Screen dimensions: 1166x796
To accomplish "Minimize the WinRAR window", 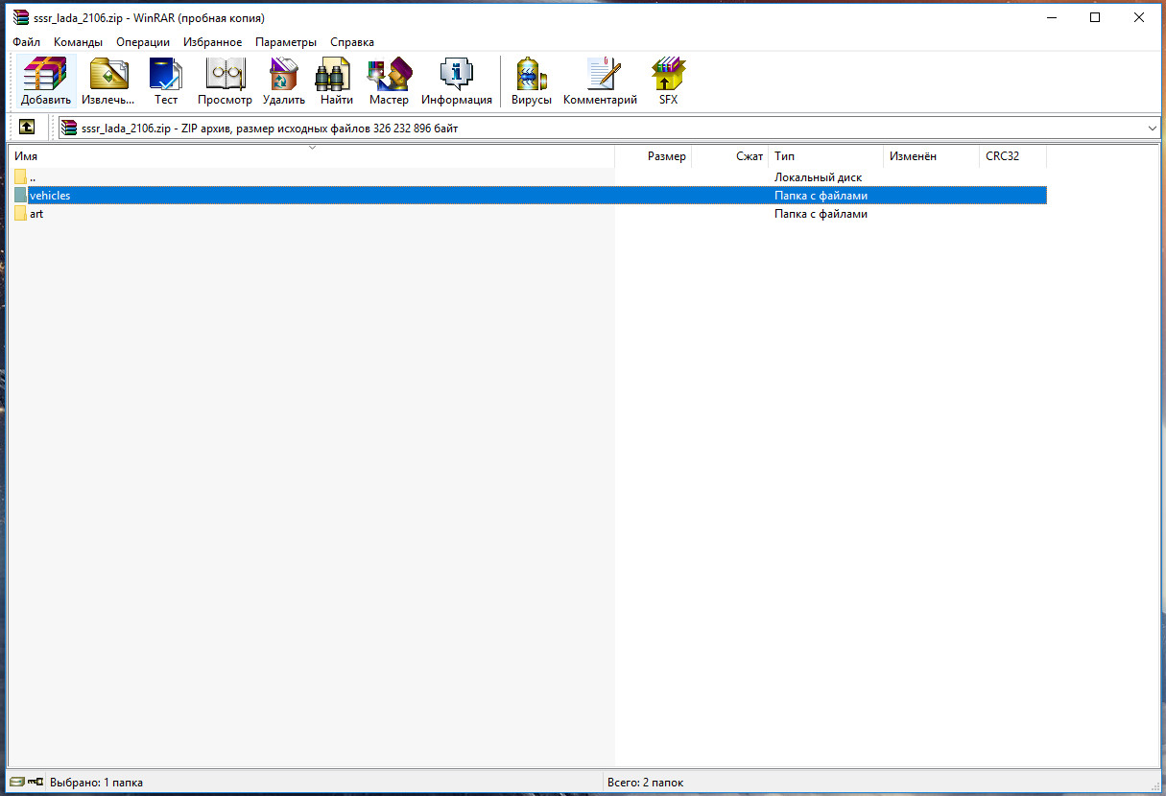I will pos(1051,17).
